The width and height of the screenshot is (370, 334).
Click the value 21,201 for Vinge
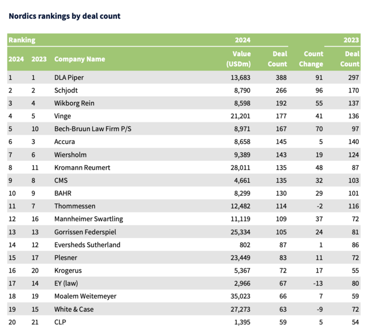[x=240, y=116]
